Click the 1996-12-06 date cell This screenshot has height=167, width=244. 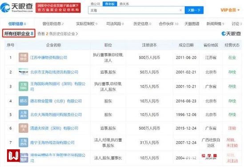click(x=186, y=115)
